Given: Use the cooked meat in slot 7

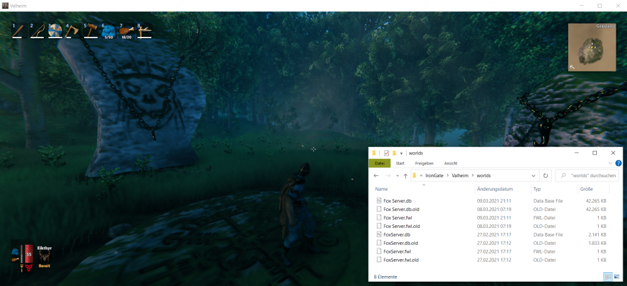Looking at the screenshot, I should tap(127, 30).
